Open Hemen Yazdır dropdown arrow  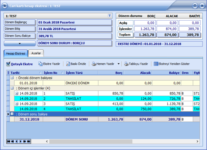pos(119,64)
